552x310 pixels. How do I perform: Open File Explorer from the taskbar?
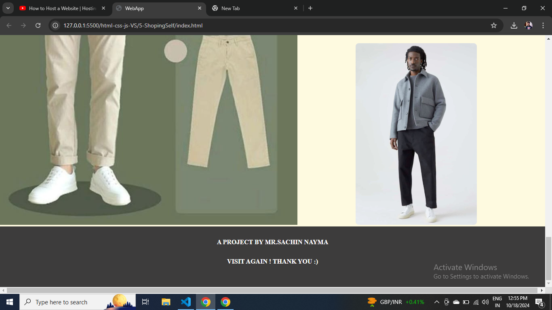tap(166, 302)
